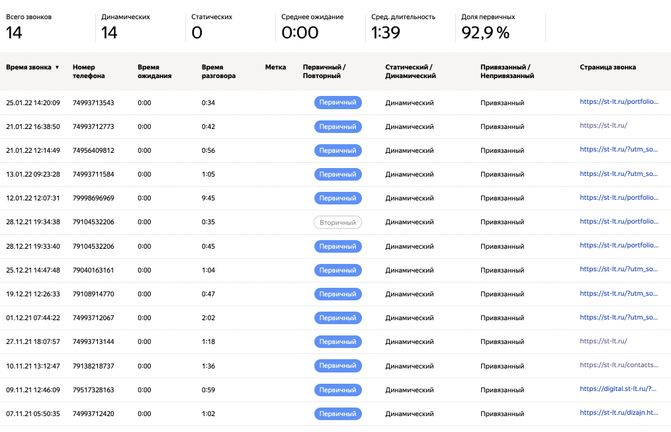Open the dizajn page link for call 07.11.21

pos(619,413)
